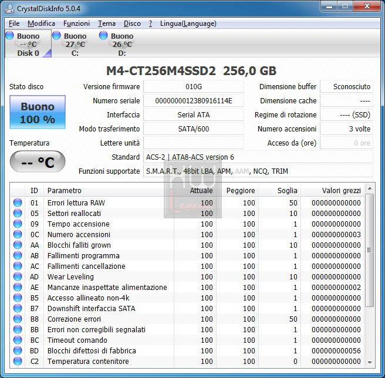
Task: Click the model title M4-CT256M4SSD2 256,0 GB
Action: click(x=191, y=71)
